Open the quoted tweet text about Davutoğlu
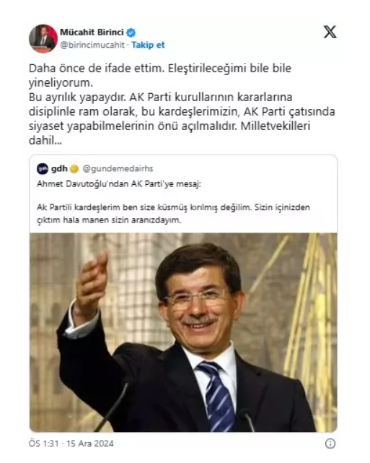 [173, 202]
